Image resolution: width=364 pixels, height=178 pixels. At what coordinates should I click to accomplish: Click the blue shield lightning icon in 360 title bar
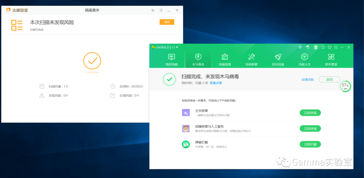[300, 47]
